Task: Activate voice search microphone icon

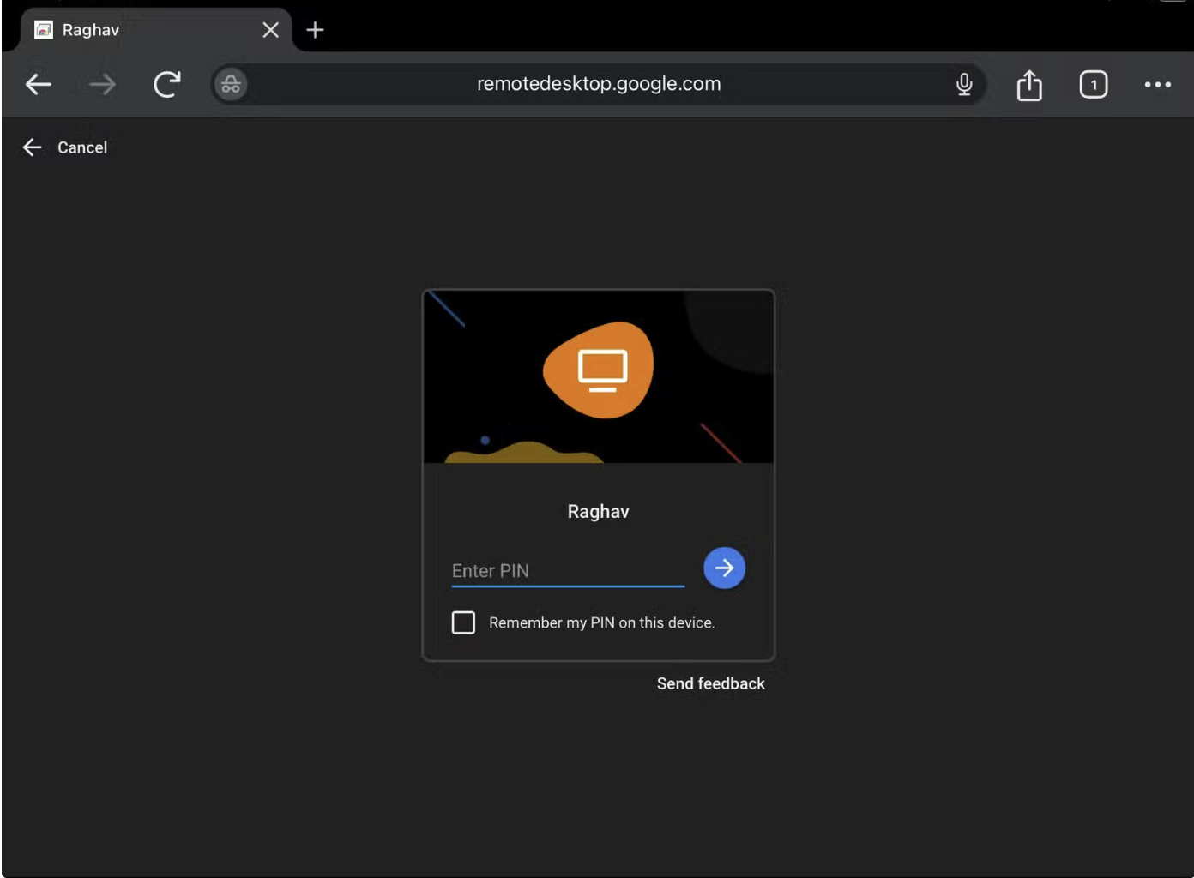Action: (x=964, y=84)
